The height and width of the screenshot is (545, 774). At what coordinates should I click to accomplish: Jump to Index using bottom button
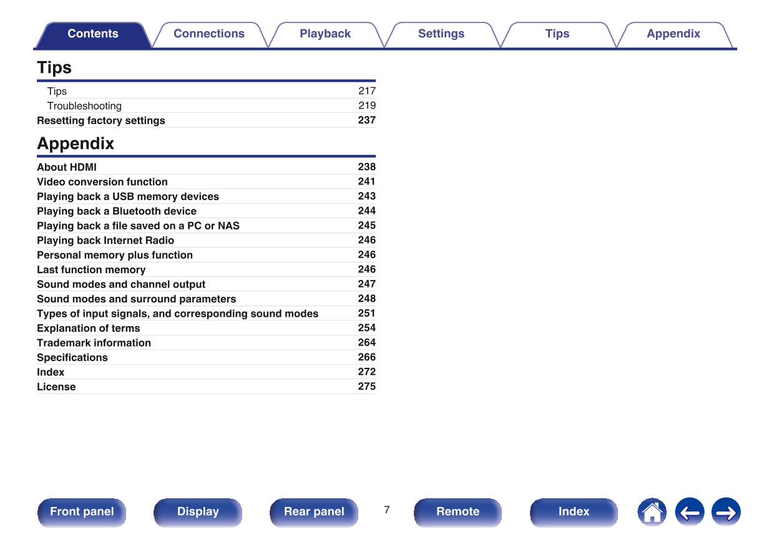pos(574,512)
